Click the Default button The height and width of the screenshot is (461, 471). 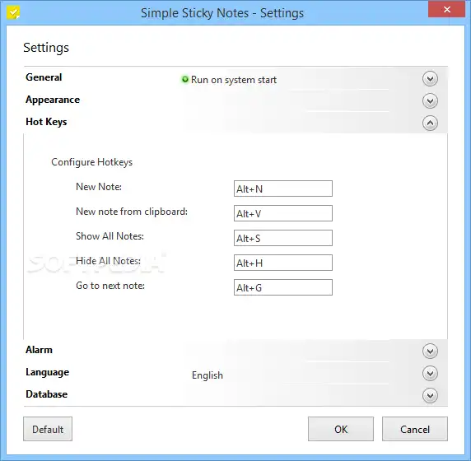pyautogui.click(x=48, y=429)
